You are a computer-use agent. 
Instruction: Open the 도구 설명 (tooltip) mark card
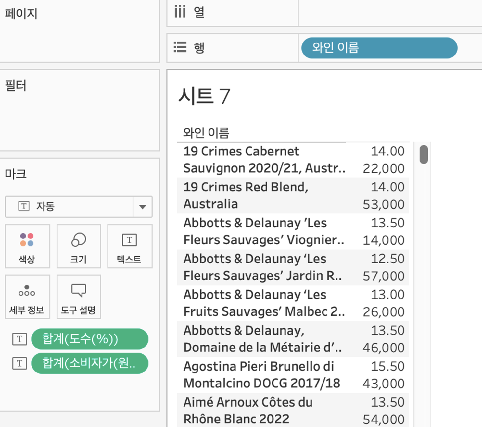pos(79,297)
